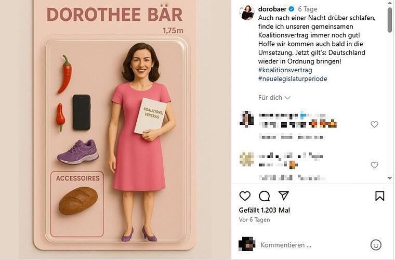Like the second comment's heart
Screen dimensions: 395x260
[x=374, y=165]
